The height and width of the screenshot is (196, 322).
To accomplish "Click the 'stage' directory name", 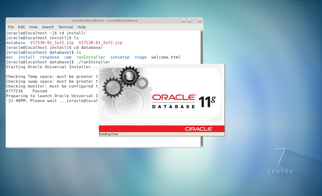I will coord(140,57).
